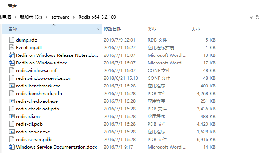The height and width of the screenshot is (153, 259).
Task: Select the file name redis-check-aof.pdb
Action: coord(38,109)
